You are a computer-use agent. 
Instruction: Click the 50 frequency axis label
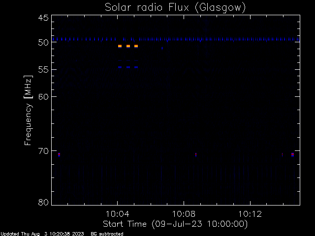[43, 42]
